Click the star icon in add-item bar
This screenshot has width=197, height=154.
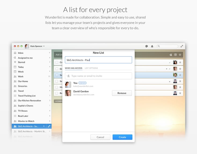coord(180,55)
